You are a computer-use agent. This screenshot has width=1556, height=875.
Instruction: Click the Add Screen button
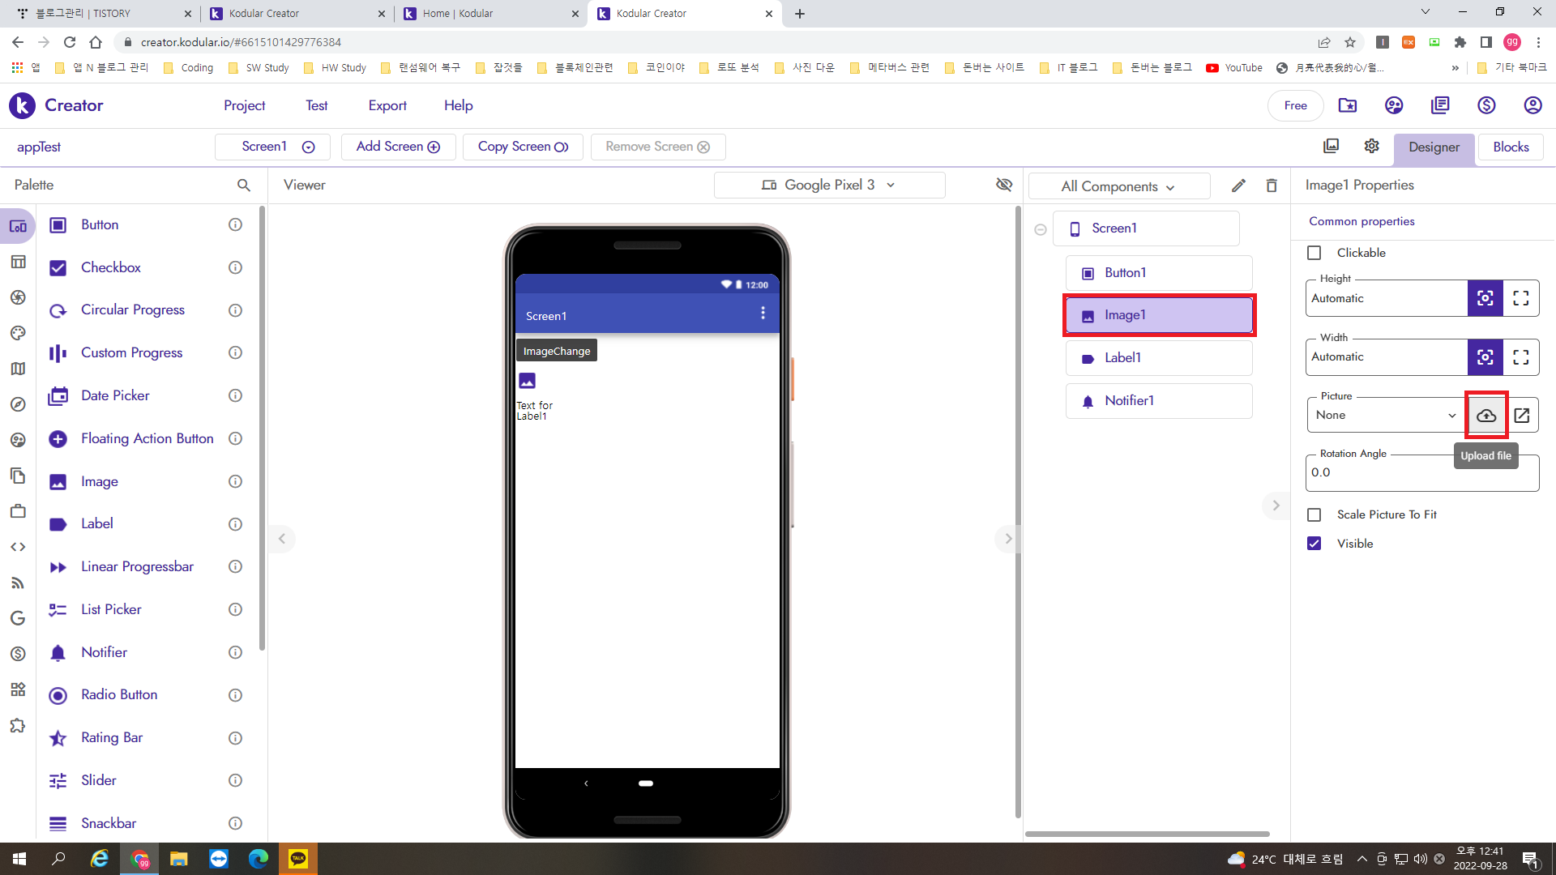coord(398,147)
